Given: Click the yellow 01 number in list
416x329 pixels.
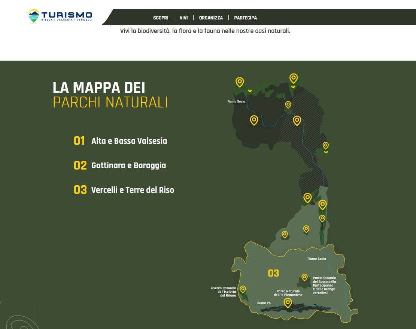Looking at the screenshot, I should 79,141.
